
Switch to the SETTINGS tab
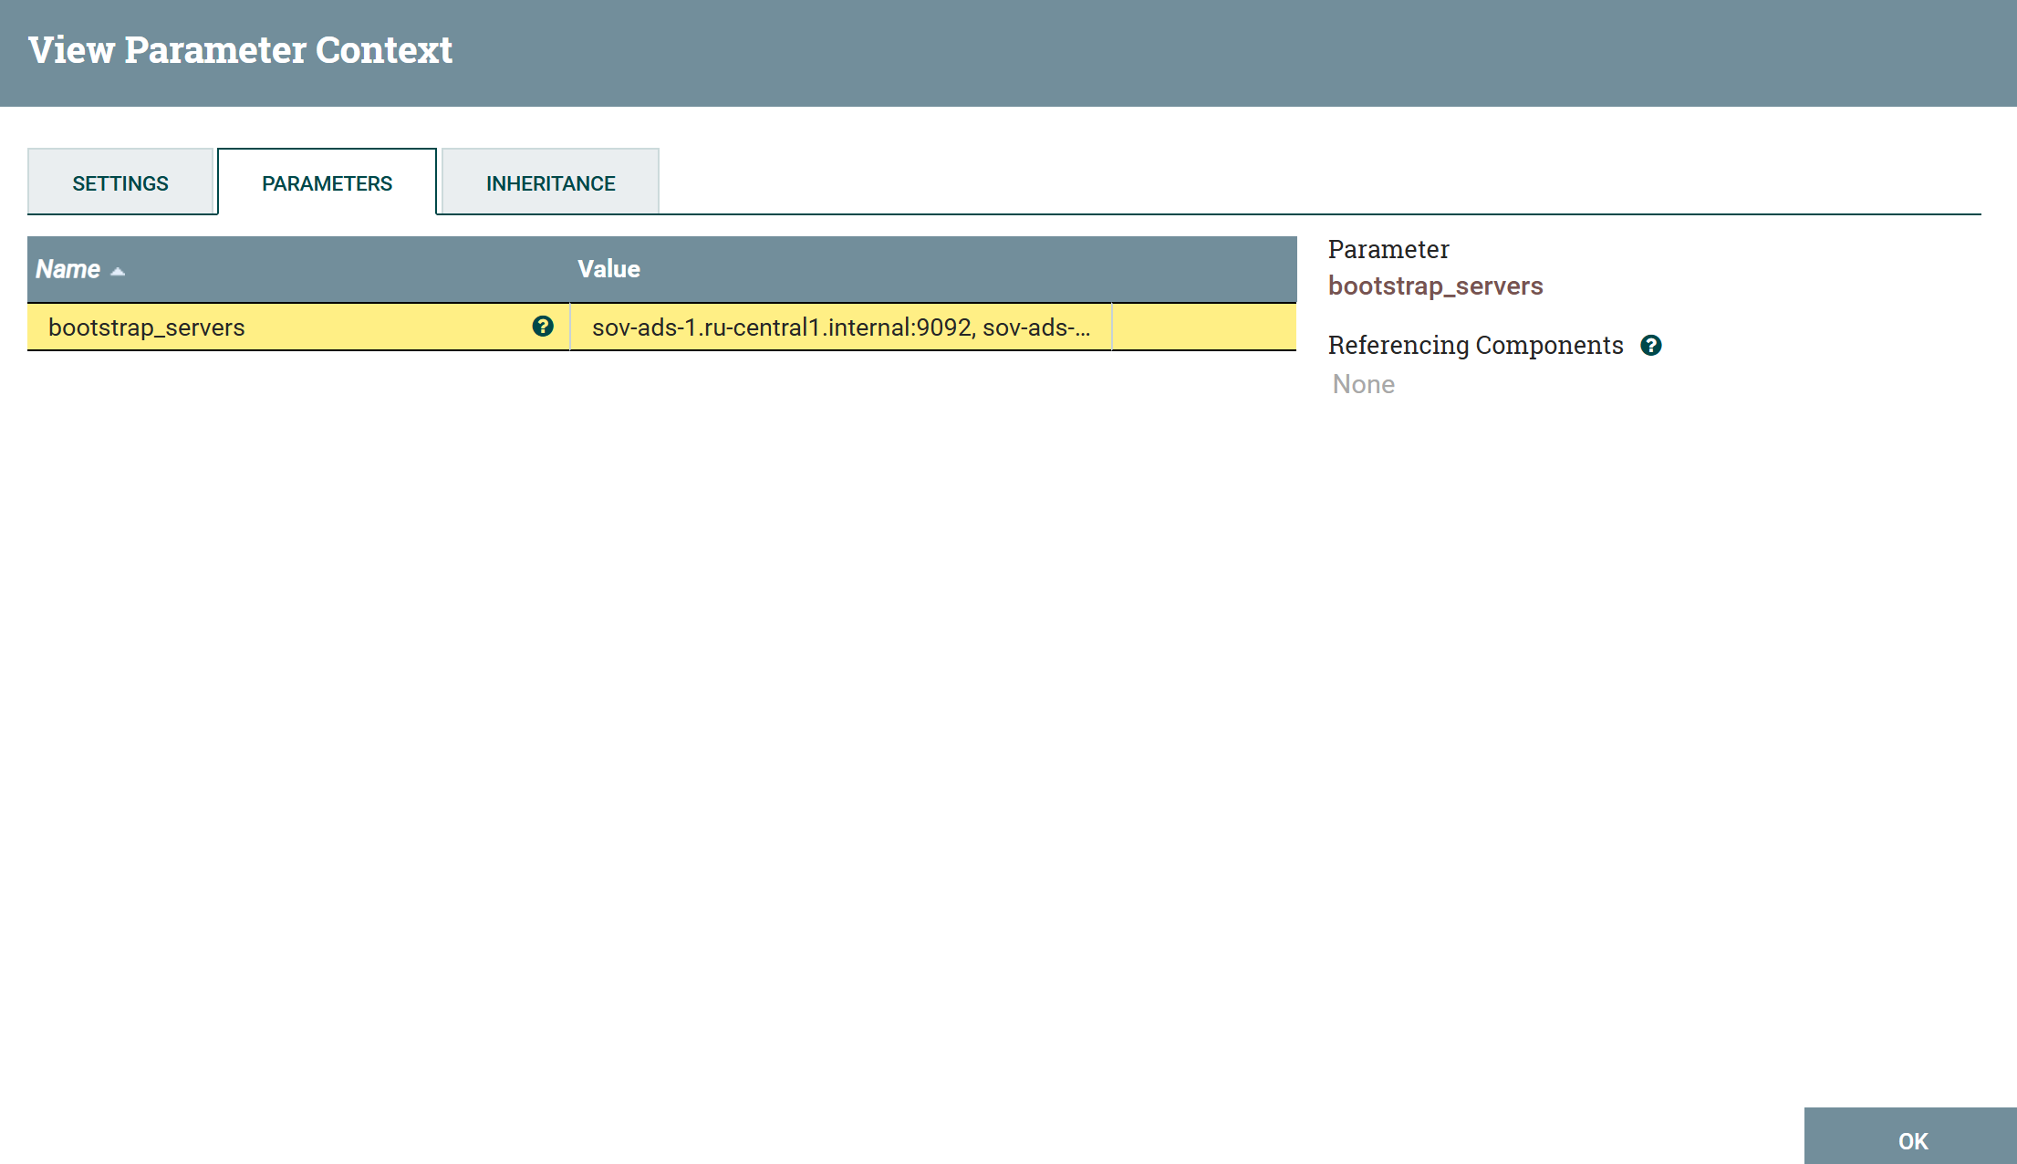(x=120, y=182)
